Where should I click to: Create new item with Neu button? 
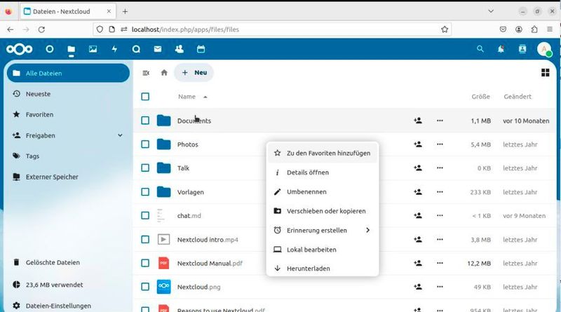pyautogui.click(x=194, y=73)
